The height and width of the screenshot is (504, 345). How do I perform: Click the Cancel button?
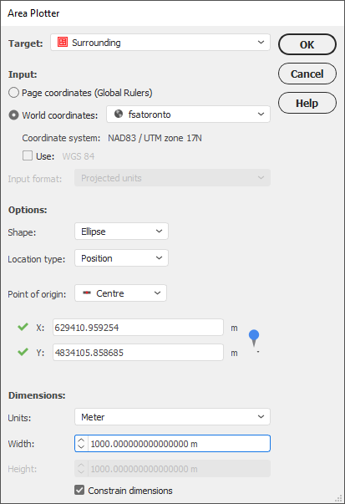pos(307,74)
